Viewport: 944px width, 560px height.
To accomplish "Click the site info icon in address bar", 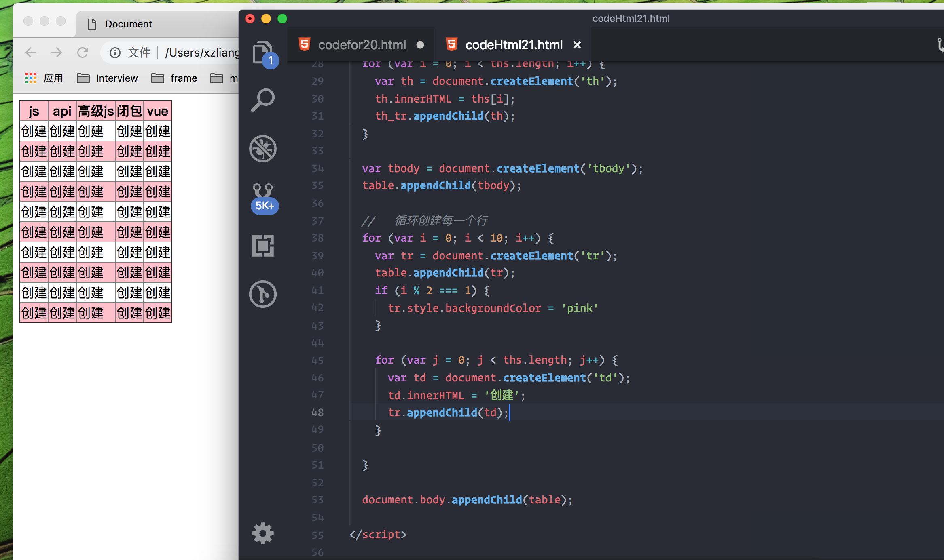I will click(115, 53).
